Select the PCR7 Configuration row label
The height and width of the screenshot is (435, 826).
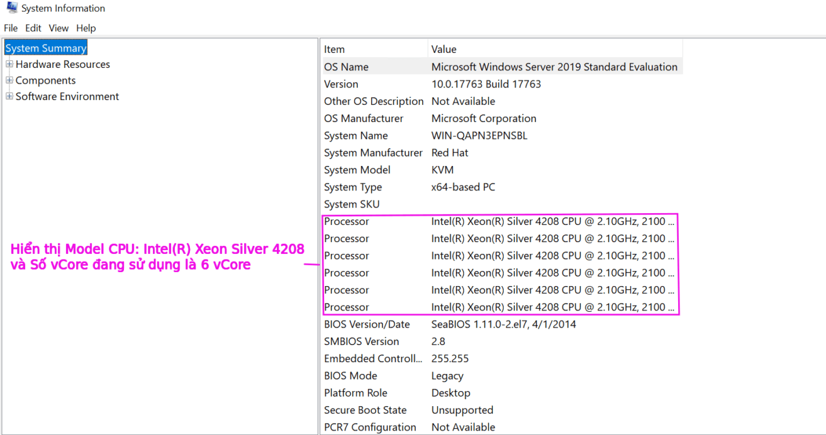point(370,427)
